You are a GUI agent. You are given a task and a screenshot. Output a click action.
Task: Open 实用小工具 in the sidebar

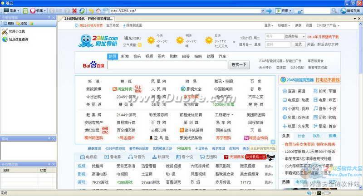[x=14, y=31]
